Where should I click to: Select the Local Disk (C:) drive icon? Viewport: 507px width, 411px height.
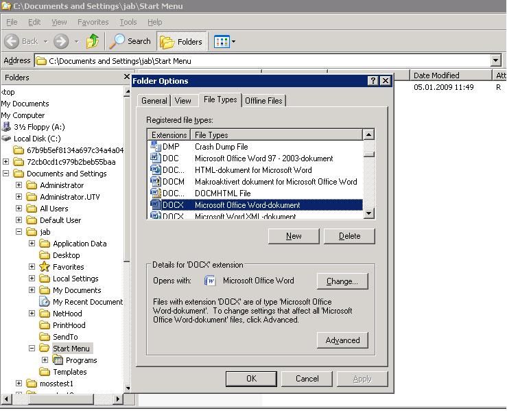[x=6, y=139]
